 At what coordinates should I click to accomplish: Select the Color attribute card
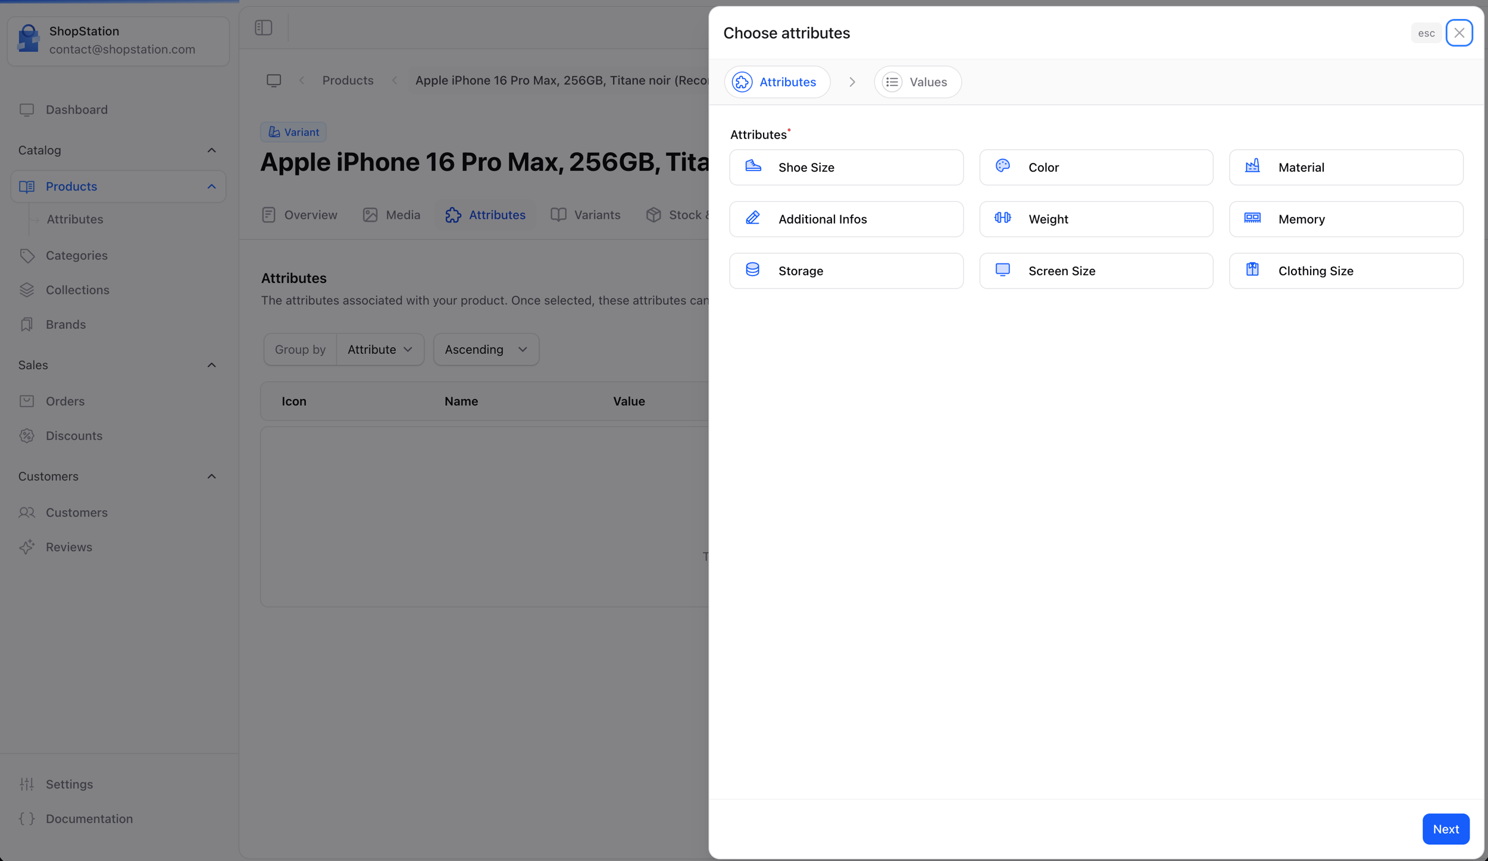pos(1096,167)
